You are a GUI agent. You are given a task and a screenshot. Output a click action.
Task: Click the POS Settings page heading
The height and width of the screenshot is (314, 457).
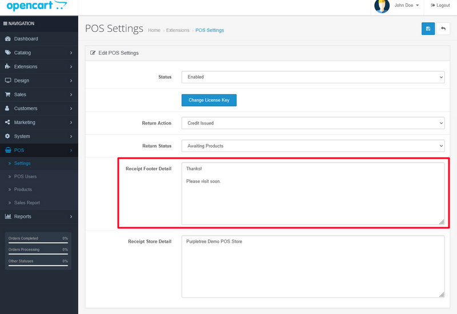[x=114, y=29]
